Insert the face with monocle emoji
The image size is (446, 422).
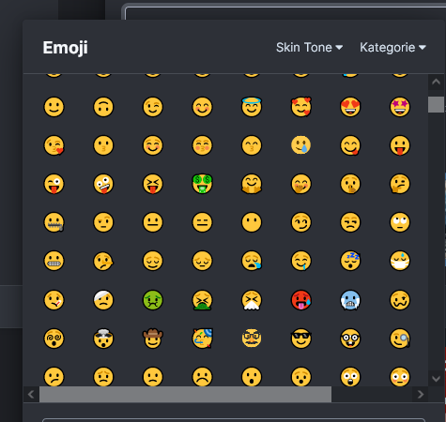400,339
